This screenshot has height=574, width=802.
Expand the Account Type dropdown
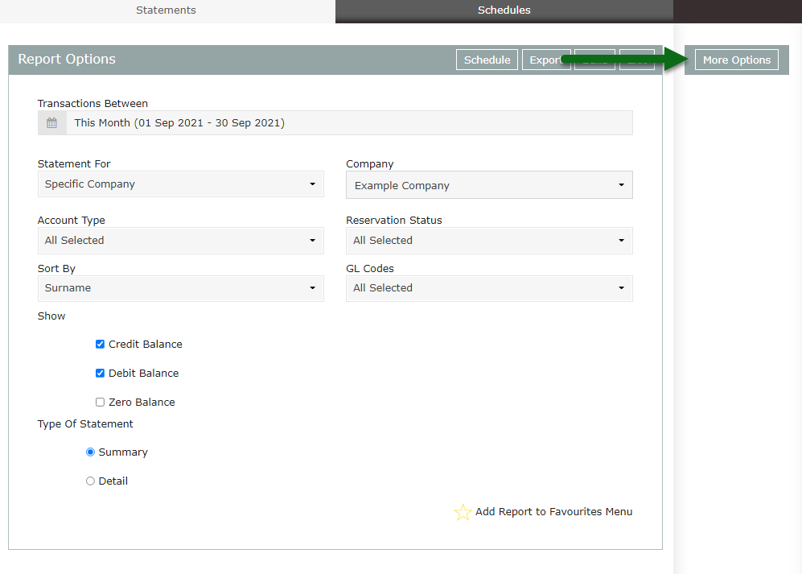[x=180, y=241]
